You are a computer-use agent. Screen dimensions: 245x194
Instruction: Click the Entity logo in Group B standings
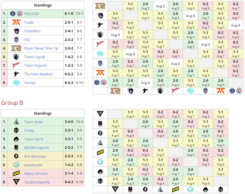tap(16, 130)
